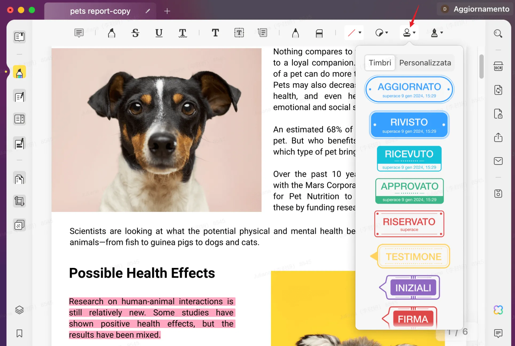
Task: Select the text box tool
Action: click(x=239, y=33)
